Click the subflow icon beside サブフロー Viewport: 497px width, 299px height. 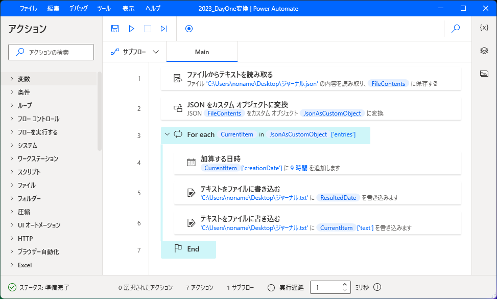pyautogui.click(x=115, y=52)
